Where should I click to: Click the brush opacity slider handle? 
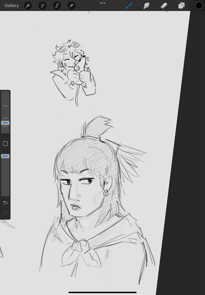pyautogui.click(x=5, y=156)
